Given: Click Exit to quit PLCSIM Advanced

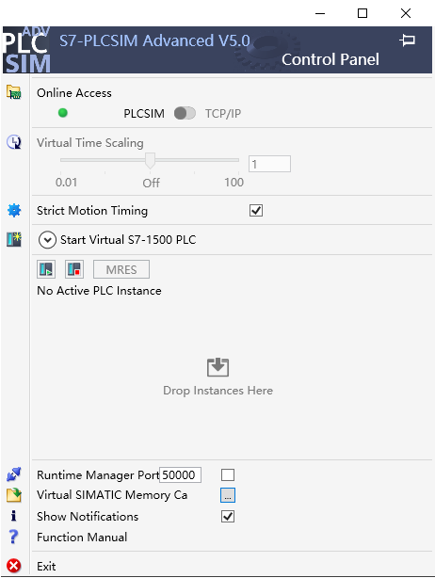Looking at the screenshot, I should coord(46,566).
